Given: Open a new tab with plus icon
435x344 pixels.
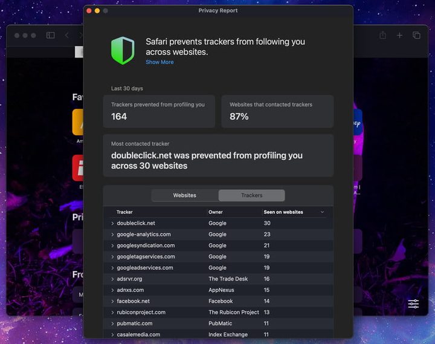Looking at the screenshot, I should [399, 36].
